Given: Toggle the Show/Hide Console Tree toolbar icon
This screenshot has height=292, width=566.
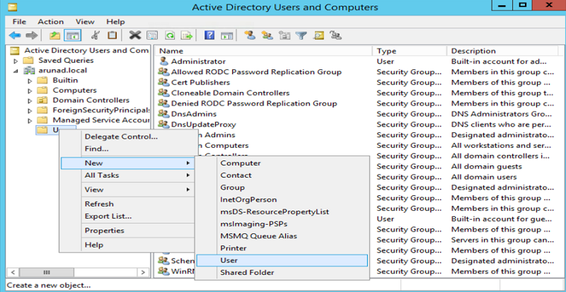Looking at the screenshot, I should 72,35.
